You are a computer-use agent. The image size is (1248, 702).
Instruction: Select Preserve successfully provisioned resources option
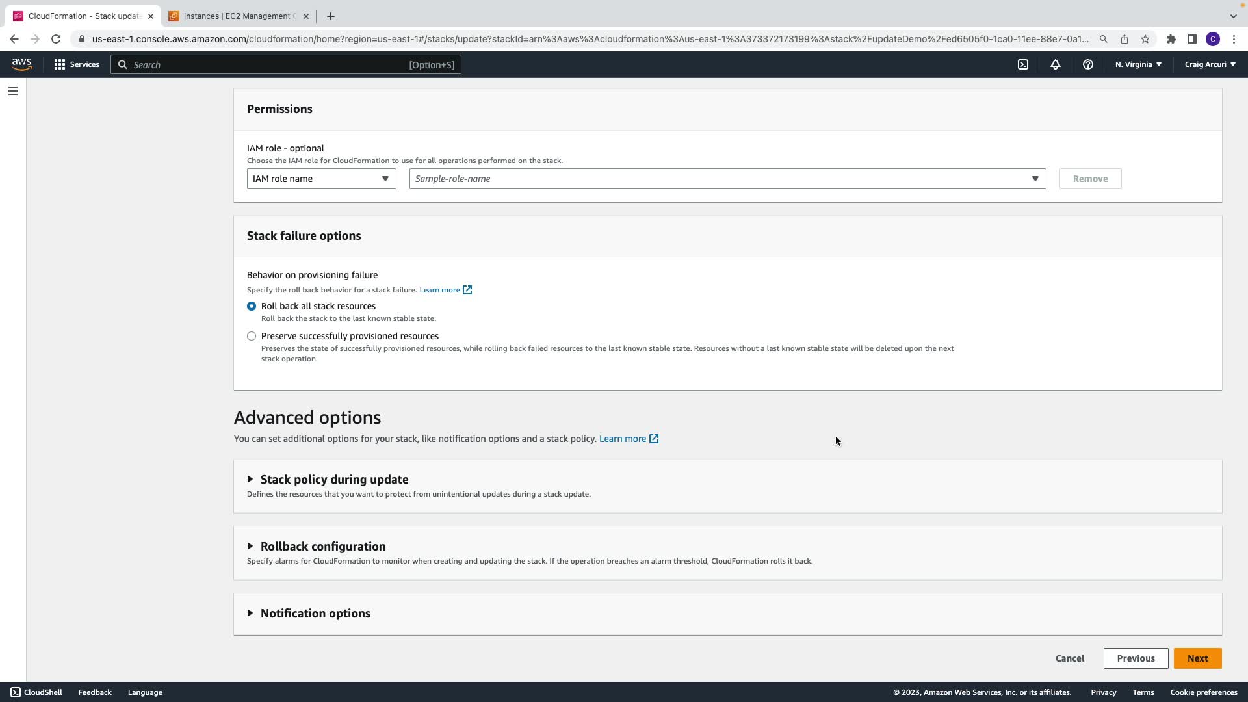tap(252, 336)
